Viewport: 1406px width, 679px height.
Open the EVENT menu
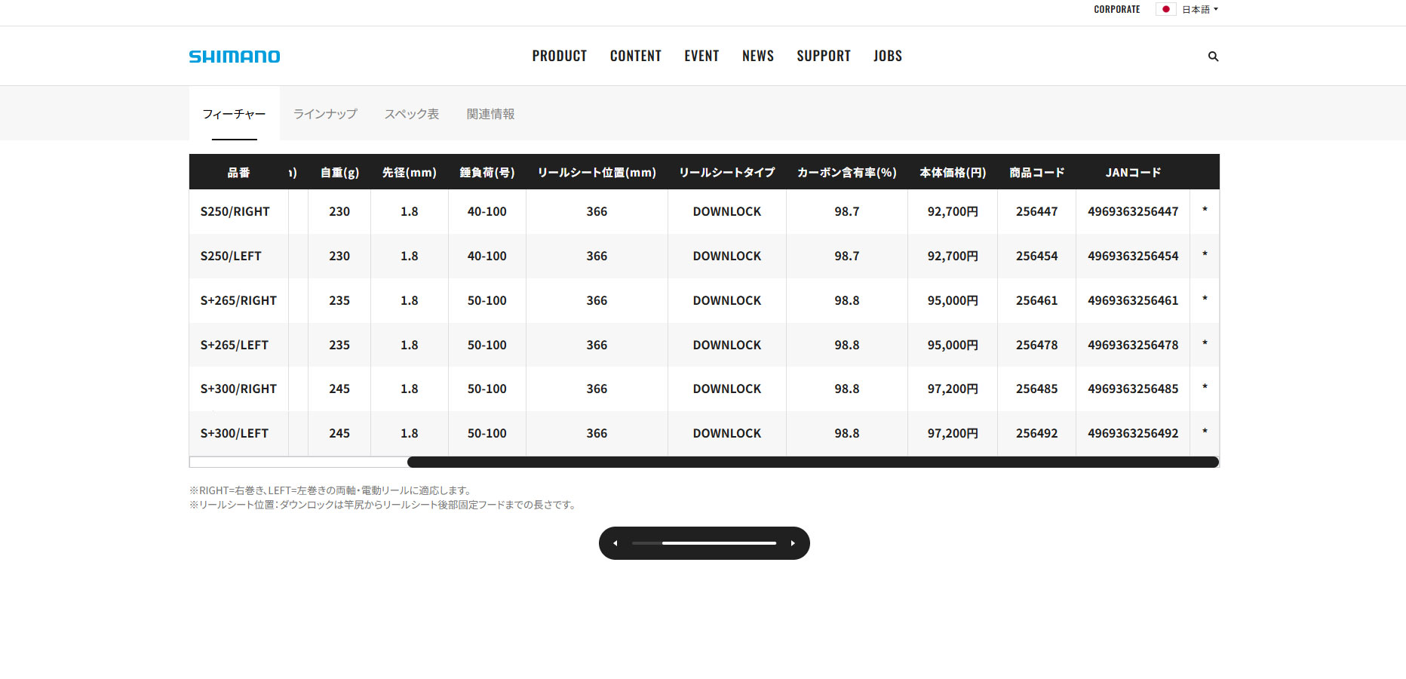coord(701,56)
